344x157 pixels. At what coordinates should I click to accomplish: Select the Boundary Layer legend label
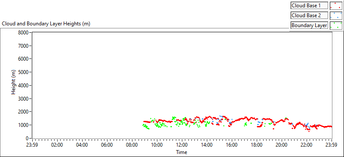(309, 25)
